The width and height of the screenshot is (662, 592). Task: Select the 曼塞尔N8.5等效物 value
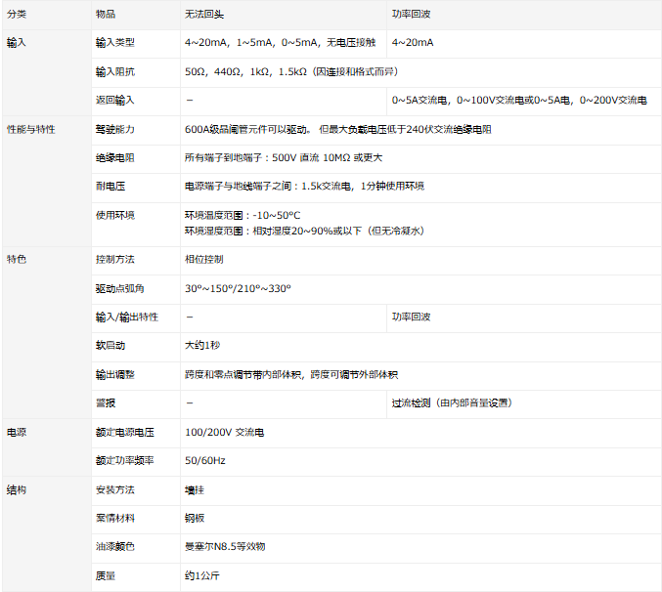[225, 547]
